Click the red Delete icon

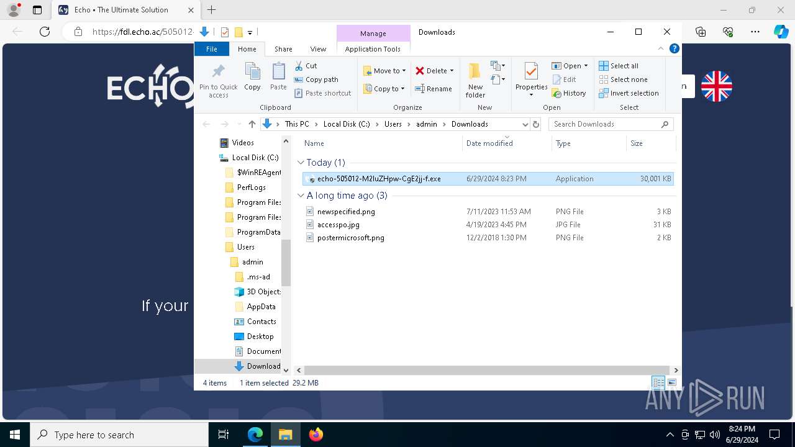tap(420, 71)
